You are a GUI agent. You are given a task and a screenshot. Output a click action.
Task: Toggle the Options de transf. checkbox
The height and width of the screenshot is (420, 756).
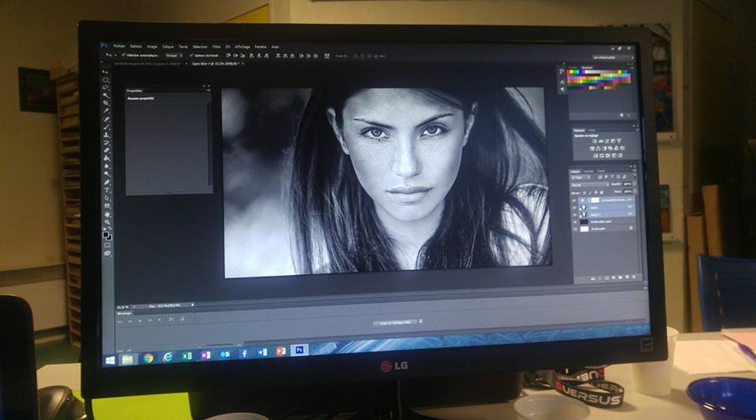[191, 56]
